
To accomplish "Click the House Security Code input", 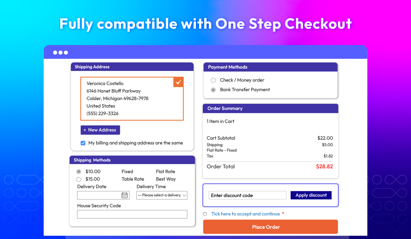I will click(x=132, y=214).
